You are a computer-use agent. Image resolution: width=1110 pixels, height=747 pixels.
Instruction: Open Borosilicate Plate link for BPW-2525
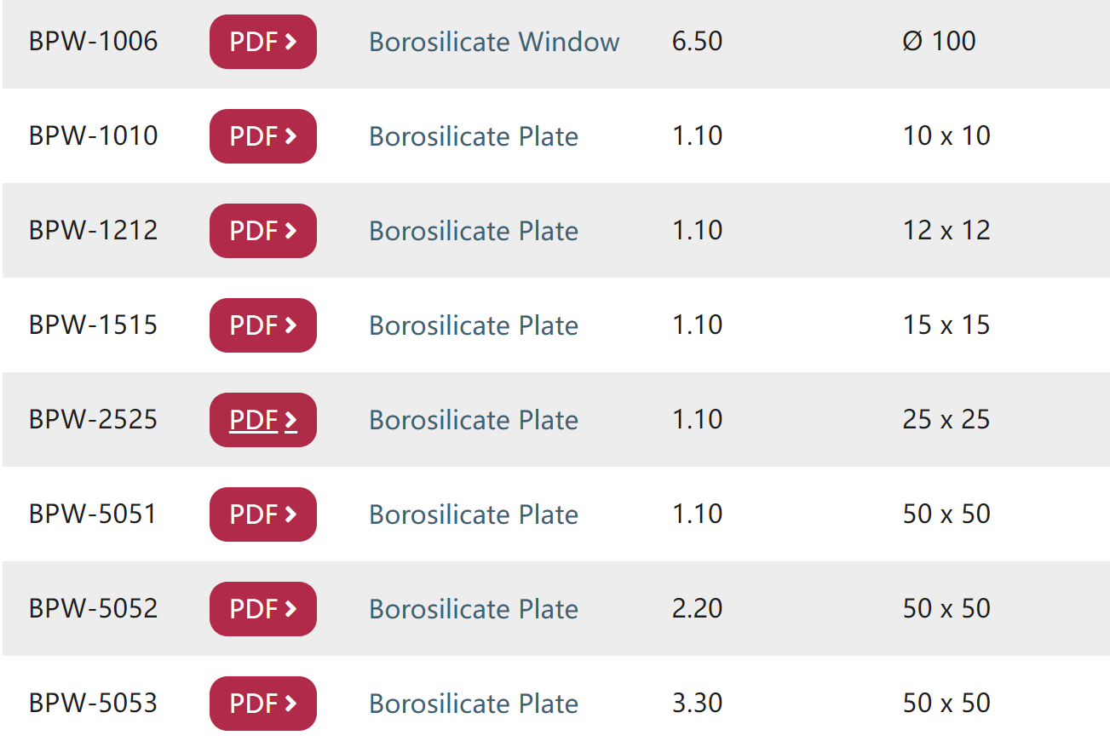(474, 420)
